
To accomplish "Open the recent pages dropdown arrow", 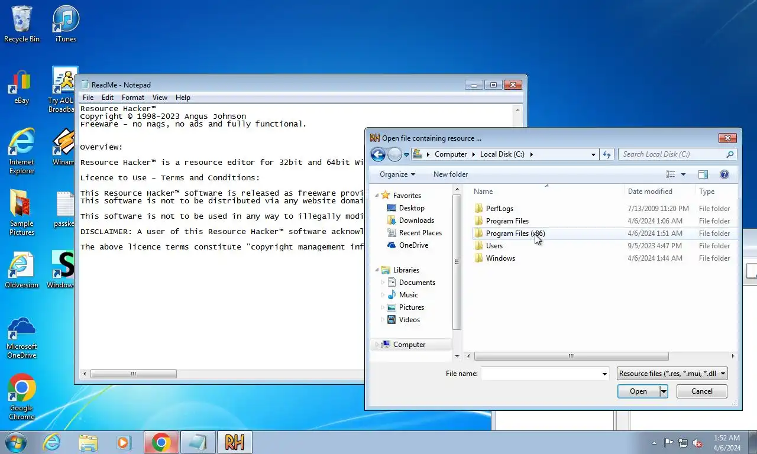I will pos(406,155).
